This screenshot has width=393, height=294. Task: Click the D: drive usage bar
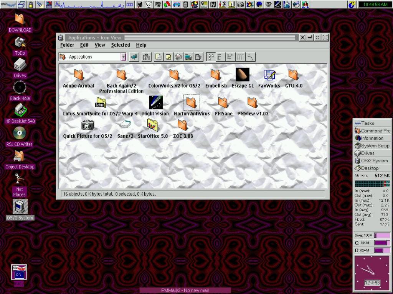coord(382,250)
